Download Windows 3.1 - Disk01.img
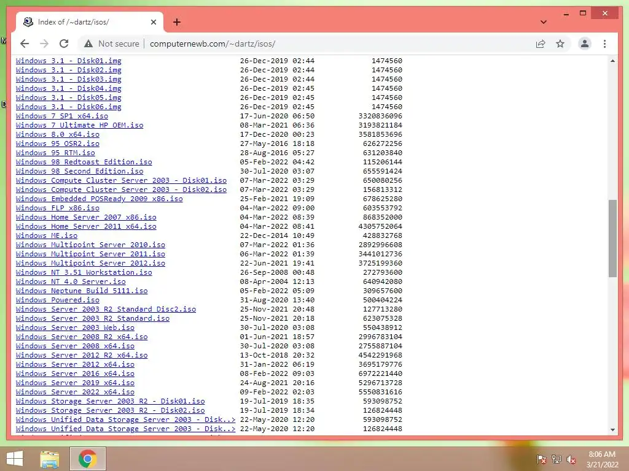Screen dimensions: 629x471 click(69, 61)
